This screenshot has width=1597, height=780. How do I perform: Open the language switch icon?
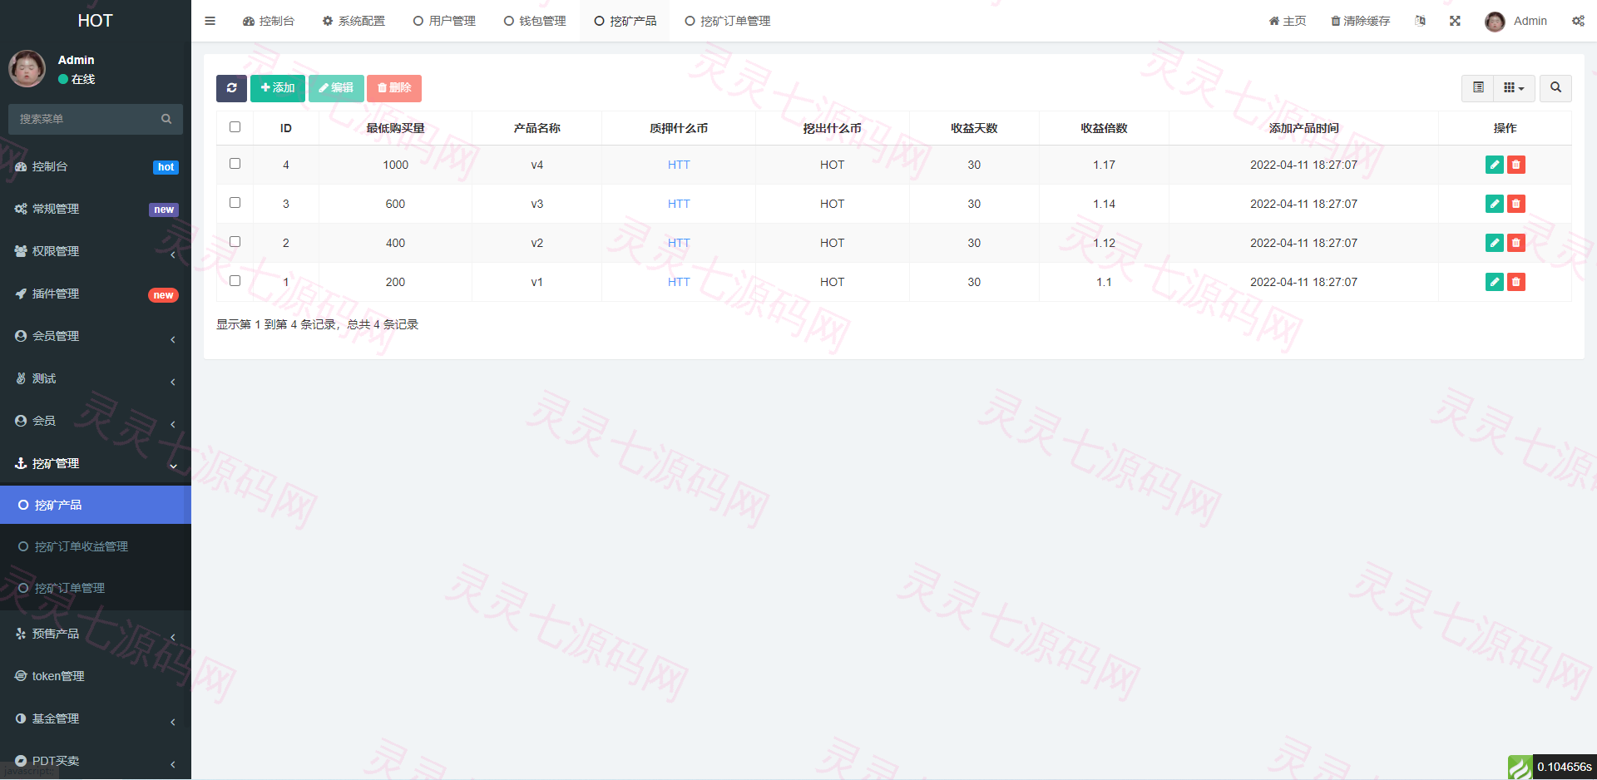tap(1420, 21)
